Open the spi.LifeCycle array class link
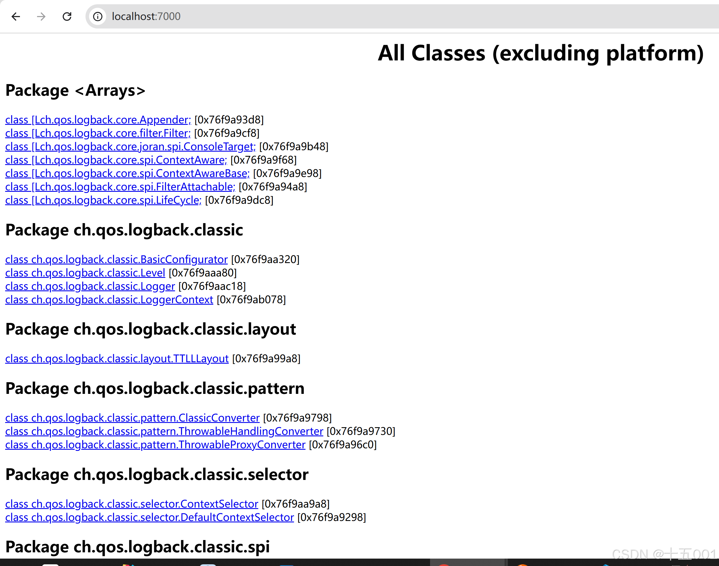 click(x=103, y=200)
